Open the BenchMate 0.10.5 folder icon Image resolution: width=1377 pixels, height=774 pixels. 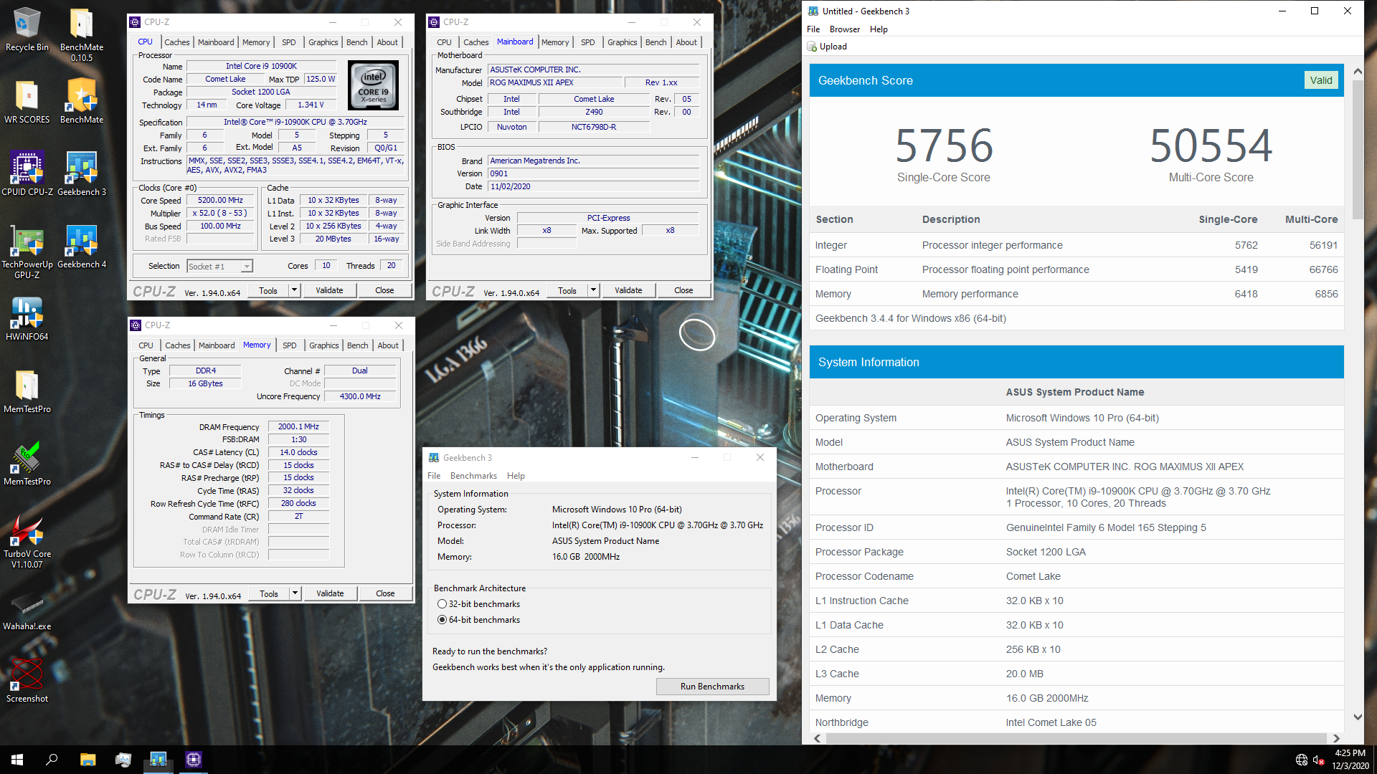coord(81,34)
